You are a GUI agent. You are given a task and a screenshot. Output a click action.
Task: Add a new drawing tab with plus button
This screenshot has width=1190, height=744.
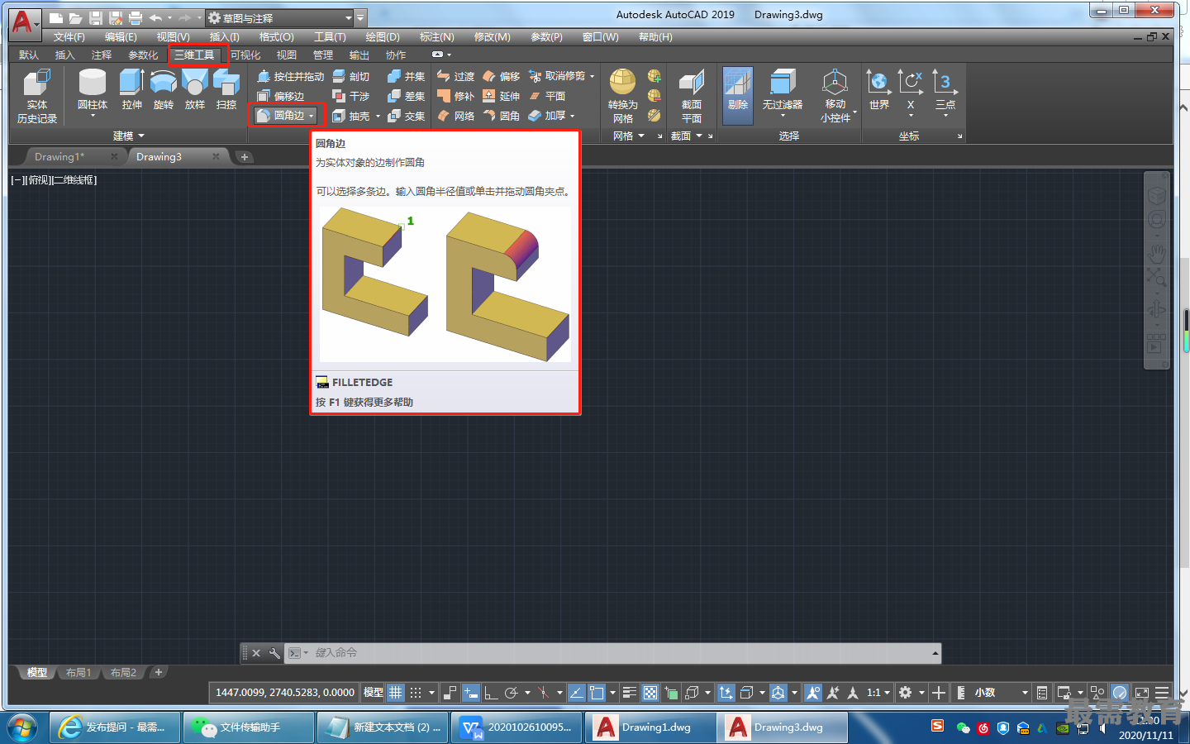pos(245,156)
